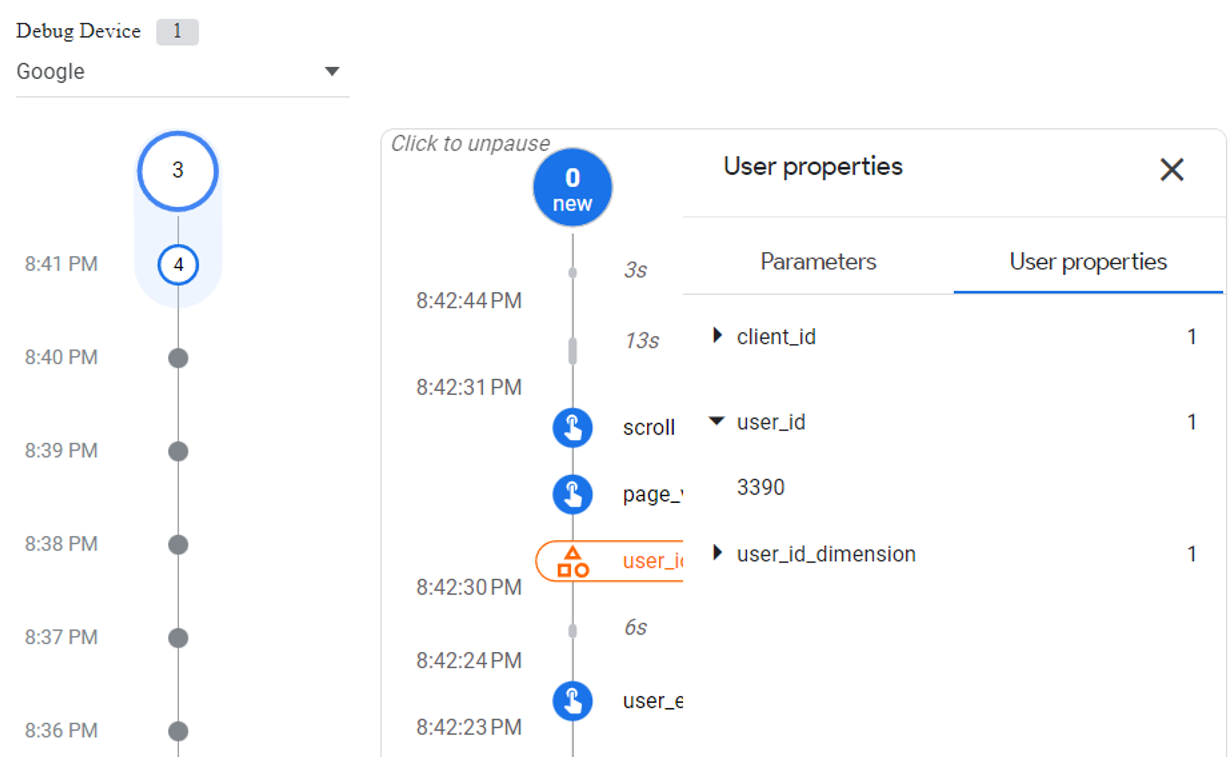
Task: Select the User properties tab
Action: (x=1088, y=262)
